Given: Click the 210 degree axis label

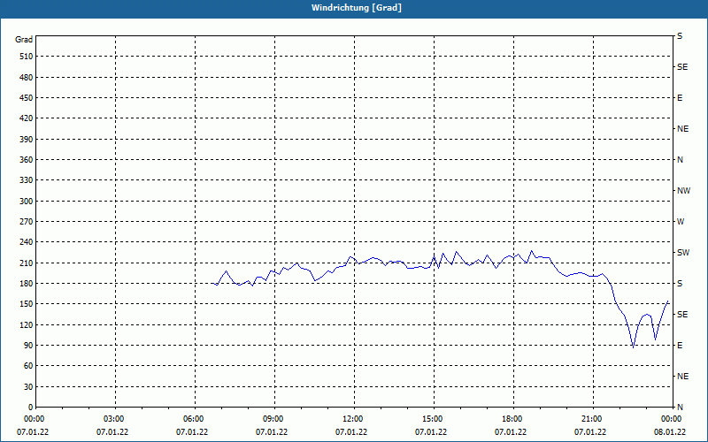Looking at the screenshot, I should tap(27, 263).
